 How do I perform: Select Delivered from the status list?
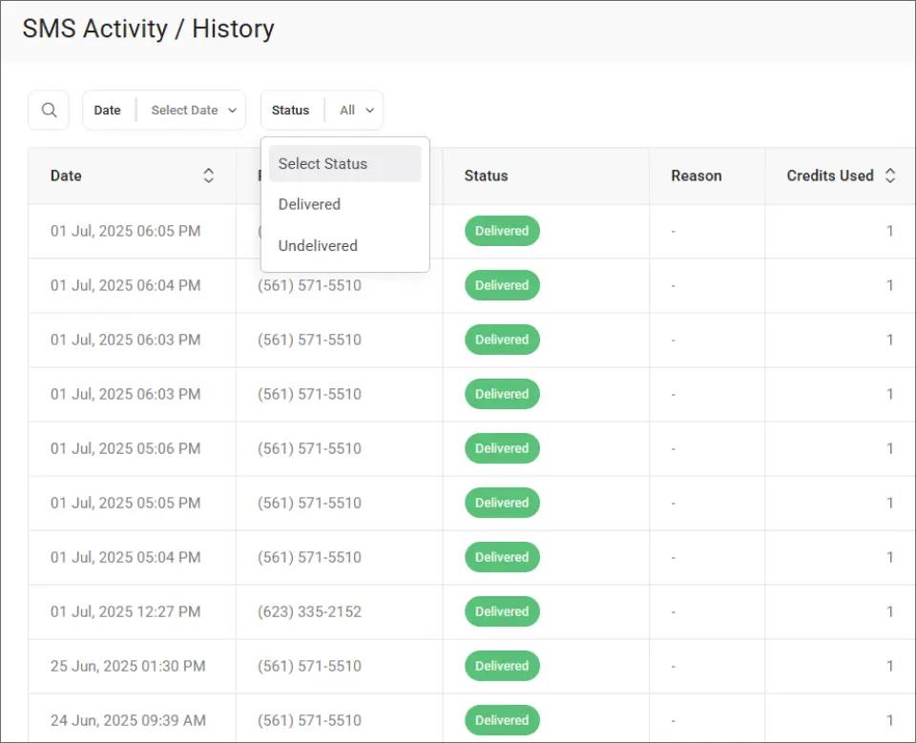[309, 204]
